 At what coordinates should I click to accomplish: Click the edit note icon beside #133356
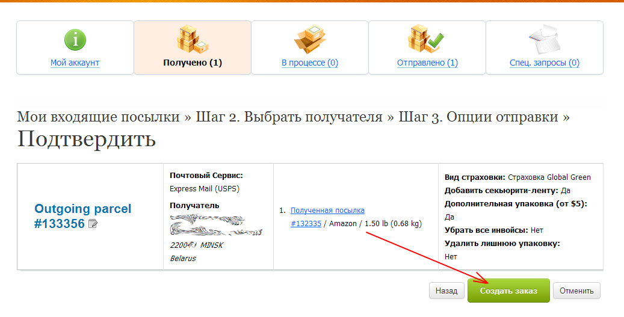(92, 224)
